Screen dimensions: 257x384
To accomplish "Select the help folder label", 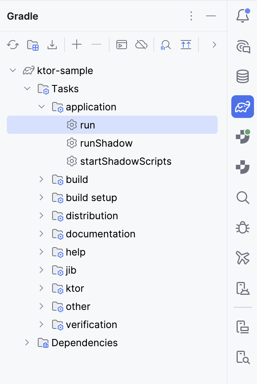I will tap(76, 252).
